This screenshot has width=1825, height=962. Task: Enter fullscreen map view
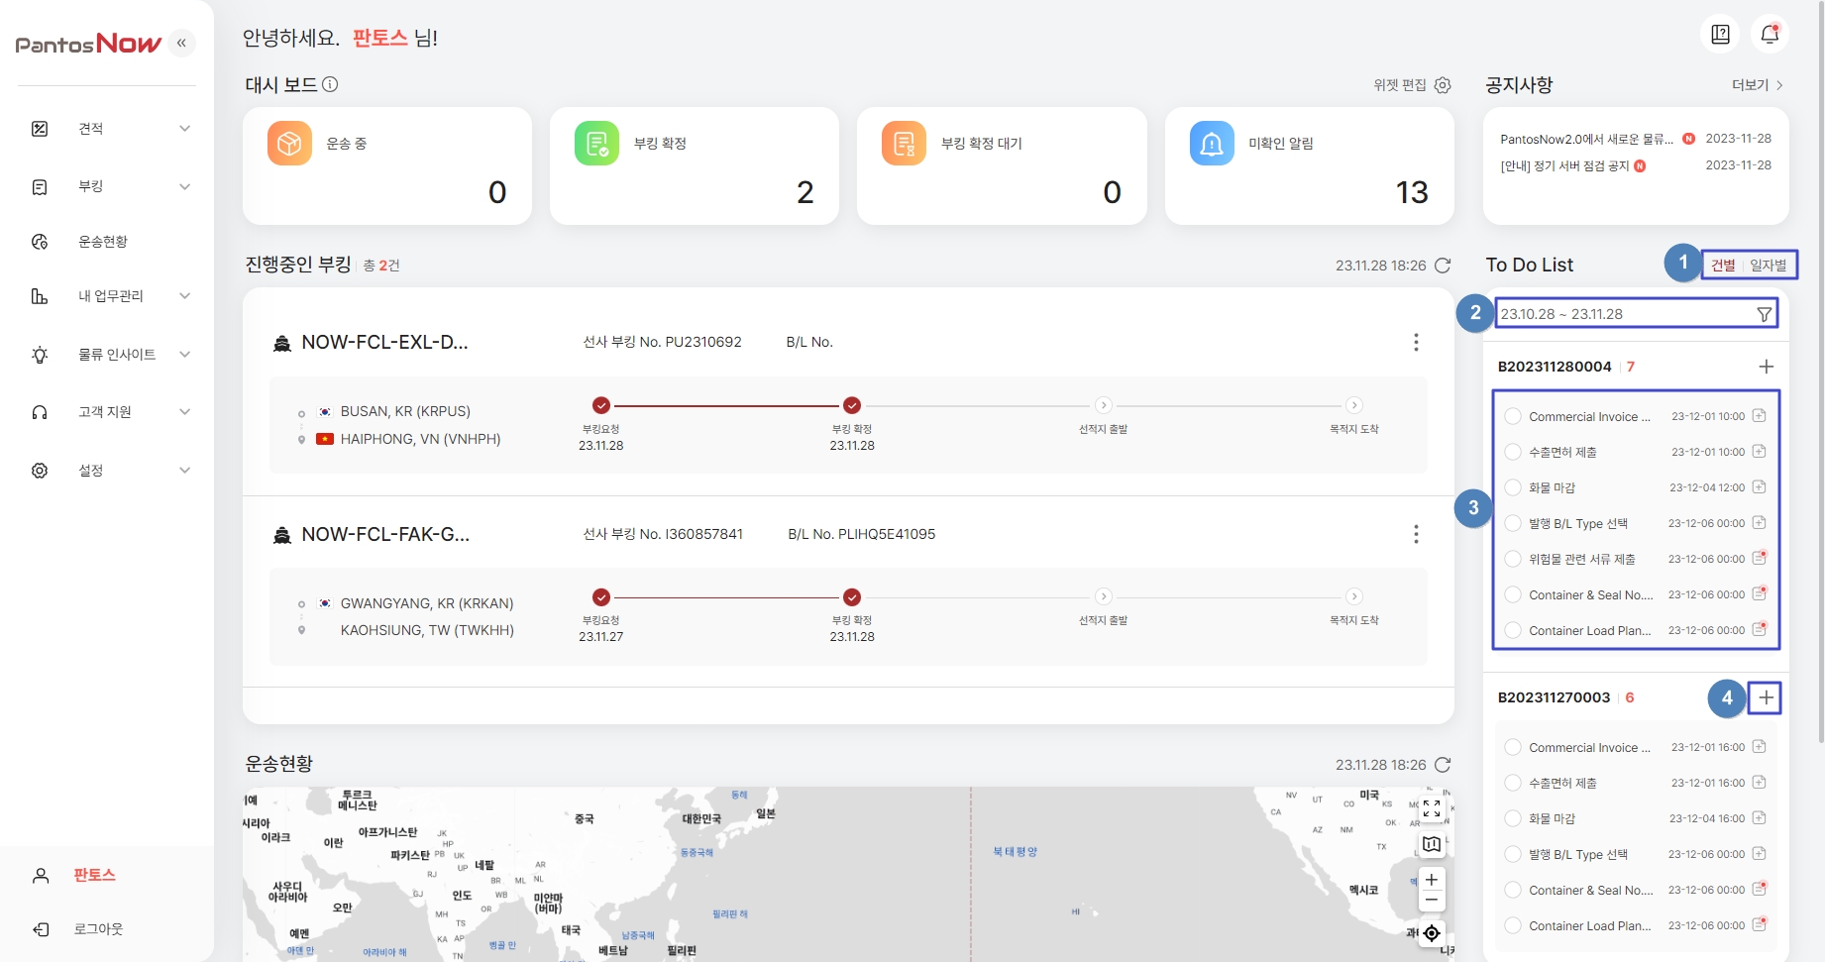point(1432,808)
